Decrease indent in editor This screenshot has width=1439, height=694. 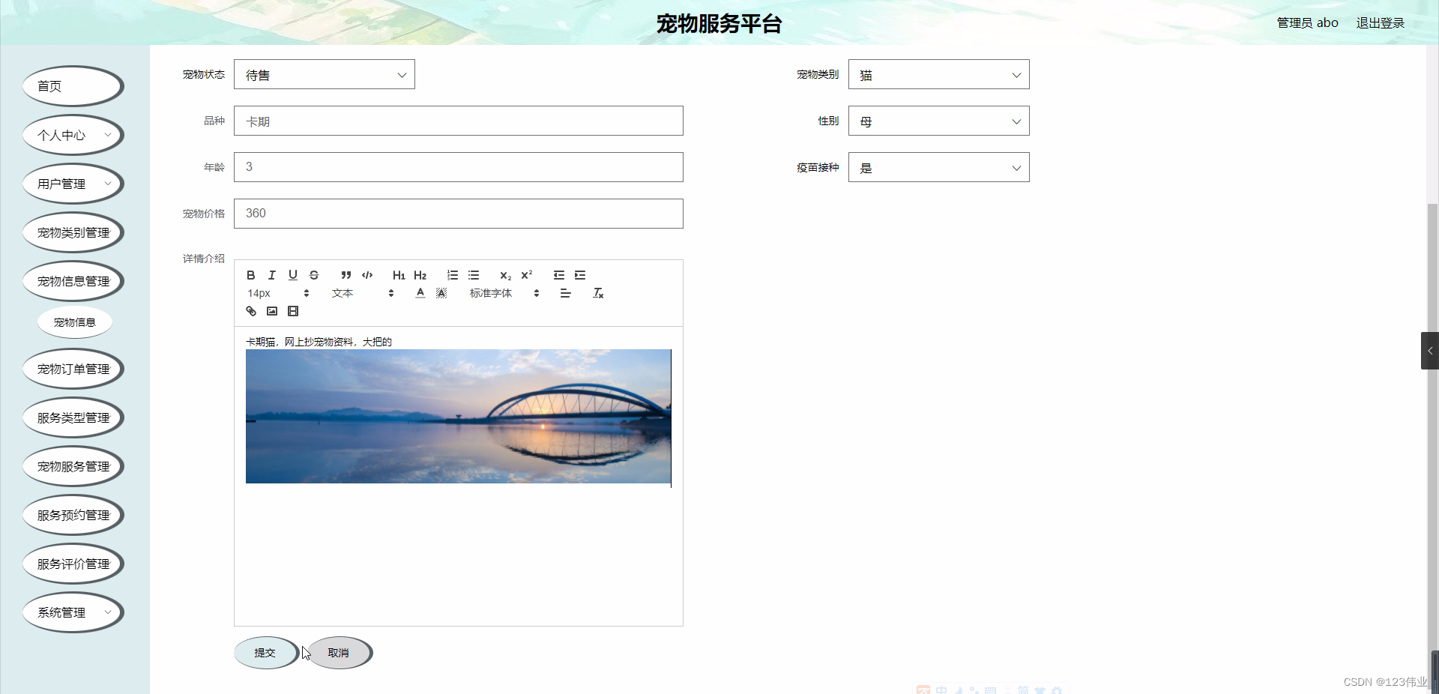click(559, 275)
